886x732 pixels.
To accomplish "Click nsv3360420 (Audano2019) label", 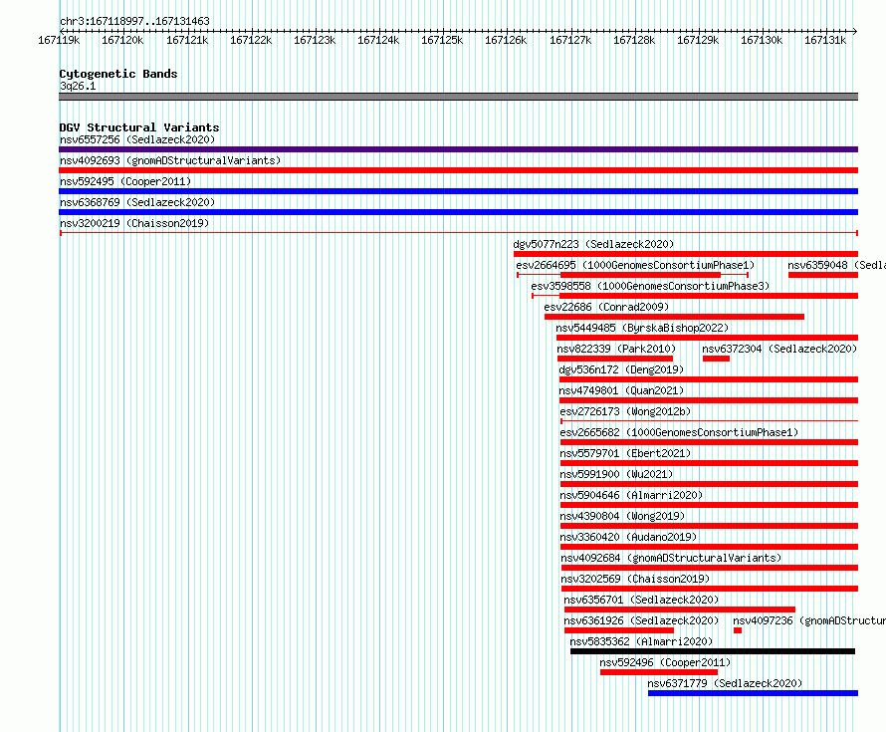I will [x=628, y=537].
